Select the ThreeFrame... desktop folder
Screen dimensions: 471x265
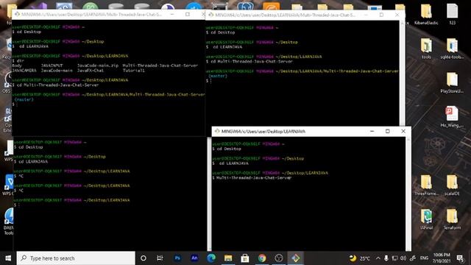tap(426, 185)
